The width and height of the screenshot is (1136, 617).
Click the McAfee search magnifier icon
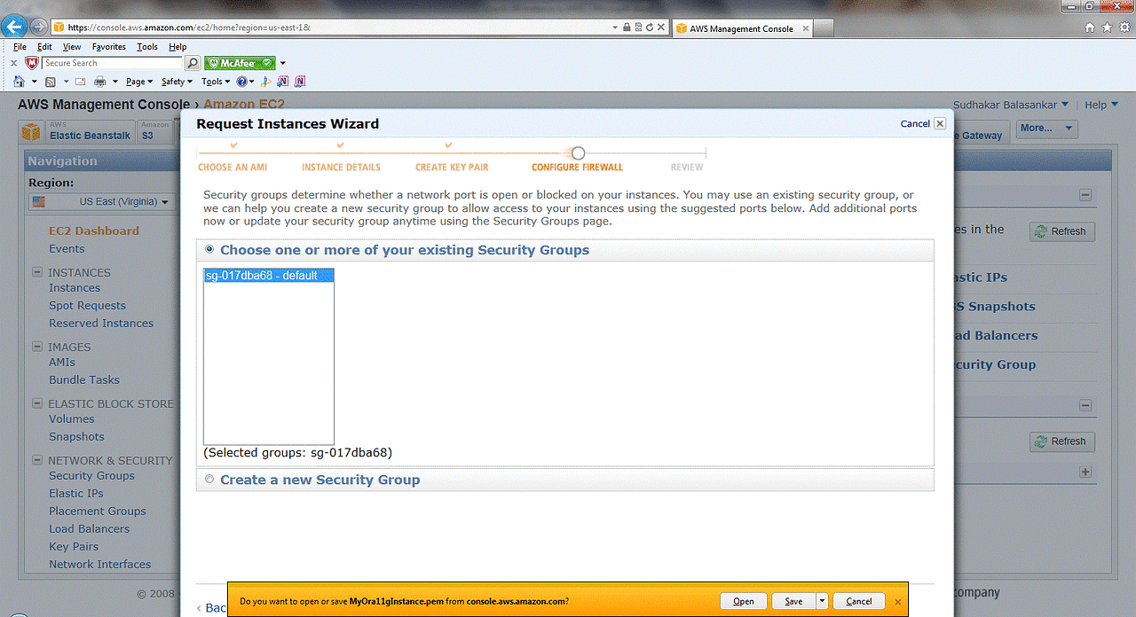(193, 63)
